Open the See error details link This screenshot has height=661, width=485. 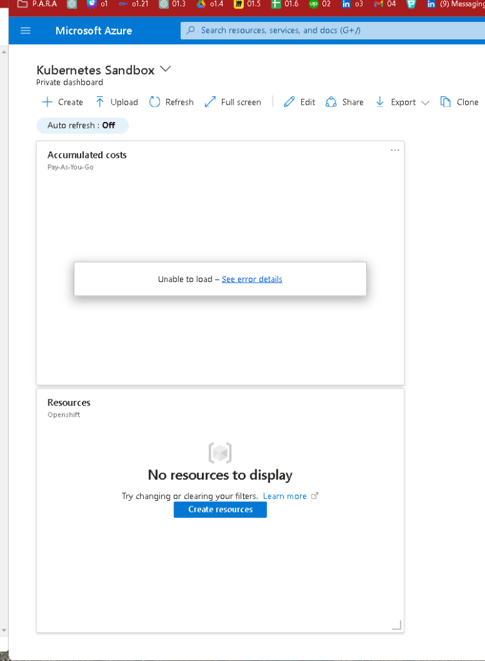tap(252, 279)
